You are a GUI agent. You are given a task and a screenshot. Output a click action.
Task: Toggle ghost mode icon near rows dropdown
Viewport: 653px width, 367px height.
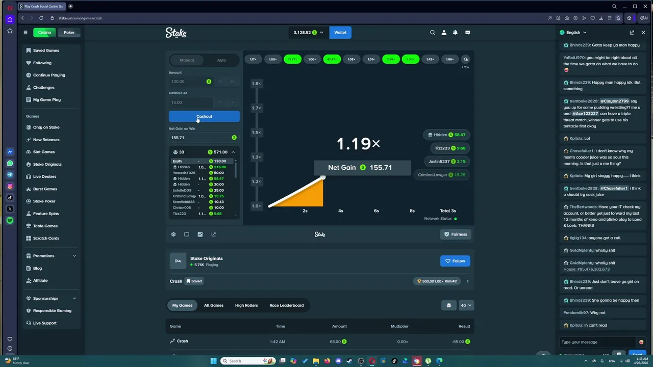pos(449,305)
